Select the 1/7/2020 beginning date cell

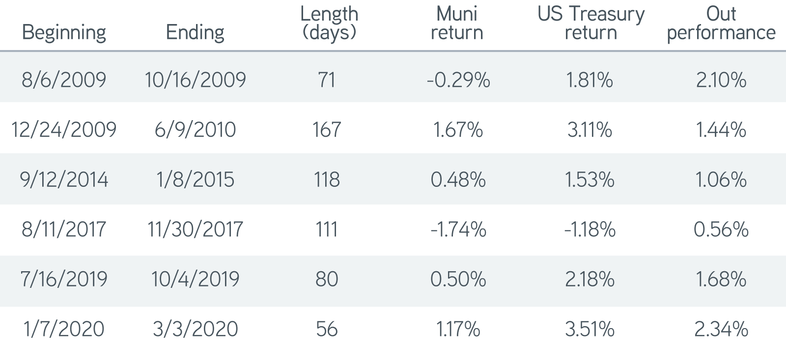click(64, 329)
